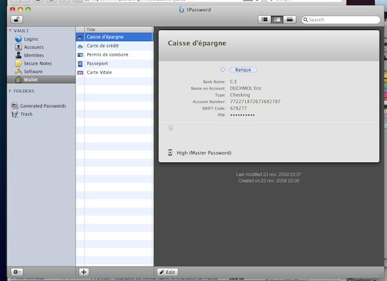Click the Wallet icon in sidebar
The width and height of the screenshot is (387, 281).
click(19, 79)
